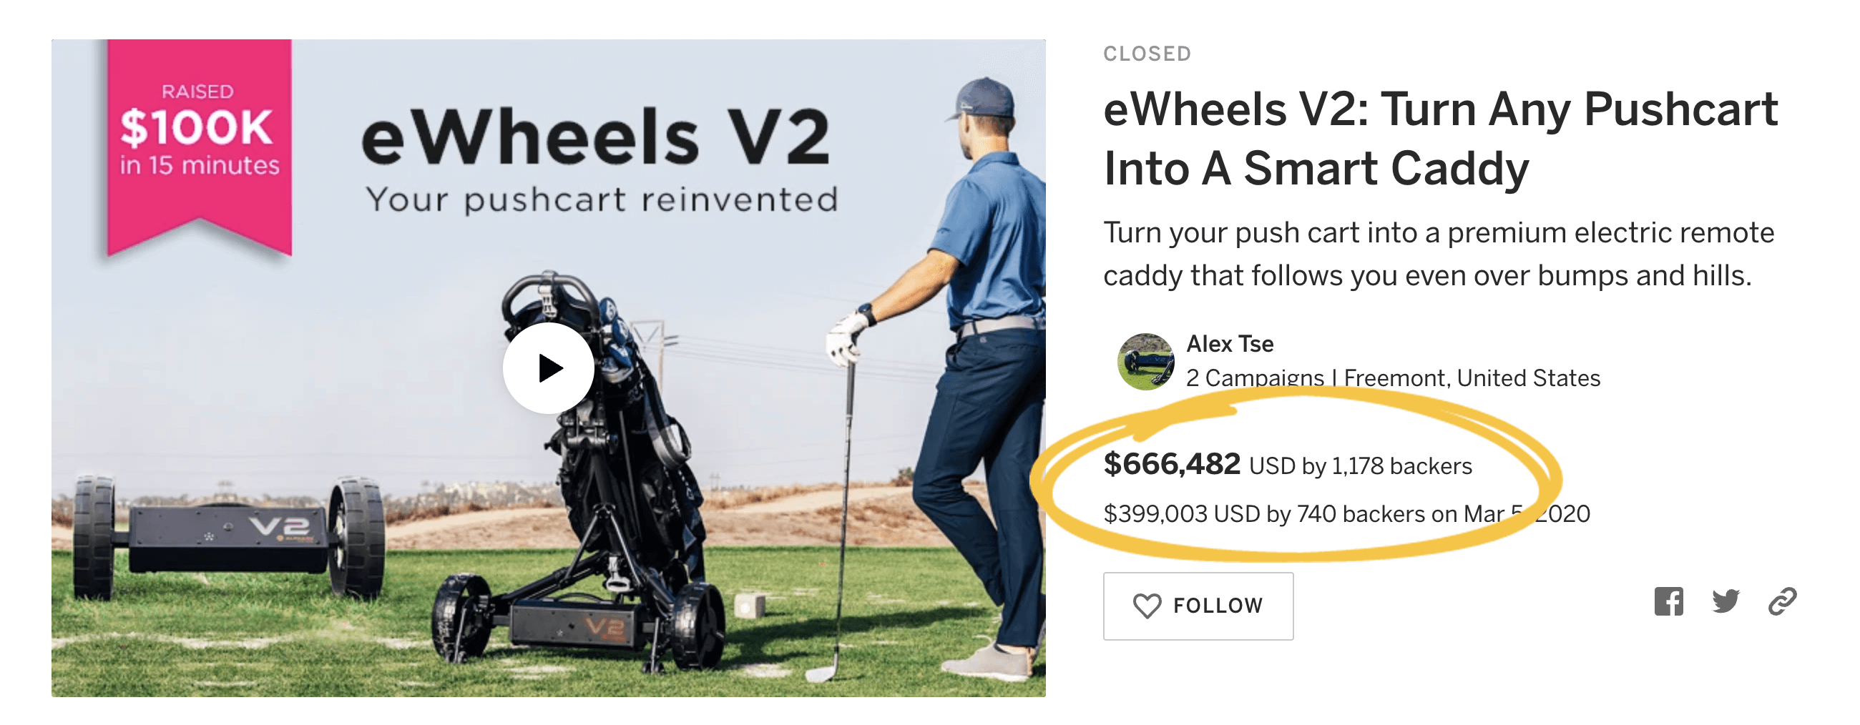The height and width of the screenshot is (725, 1860).
Task: Click the eWheels V2 headline in video
Action: pos(596,137)
